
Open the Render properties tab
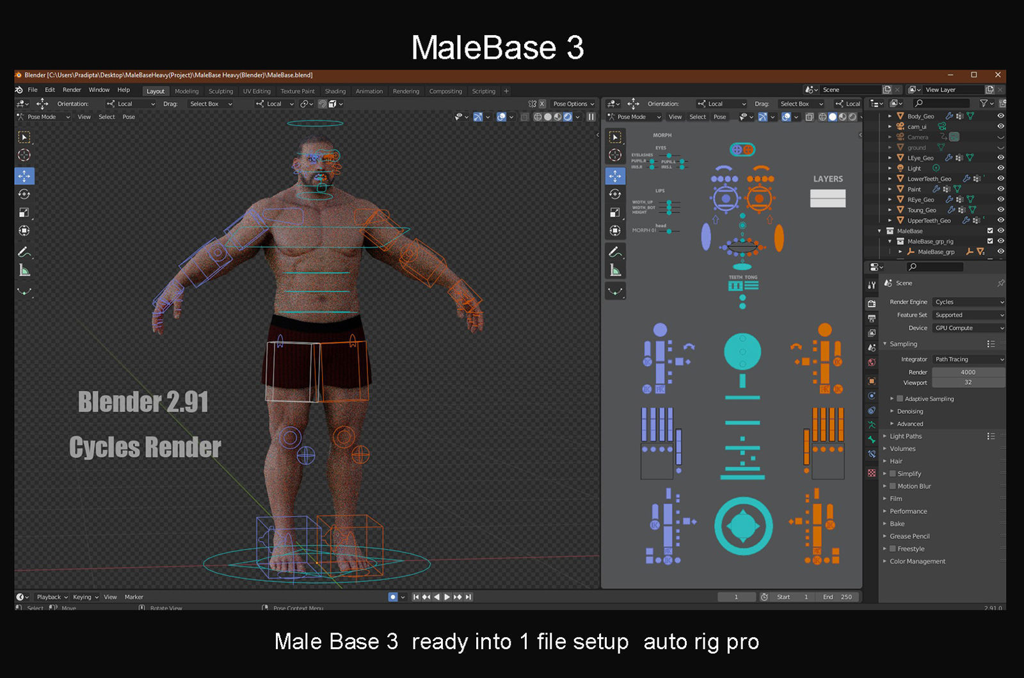tap(872, 303)
